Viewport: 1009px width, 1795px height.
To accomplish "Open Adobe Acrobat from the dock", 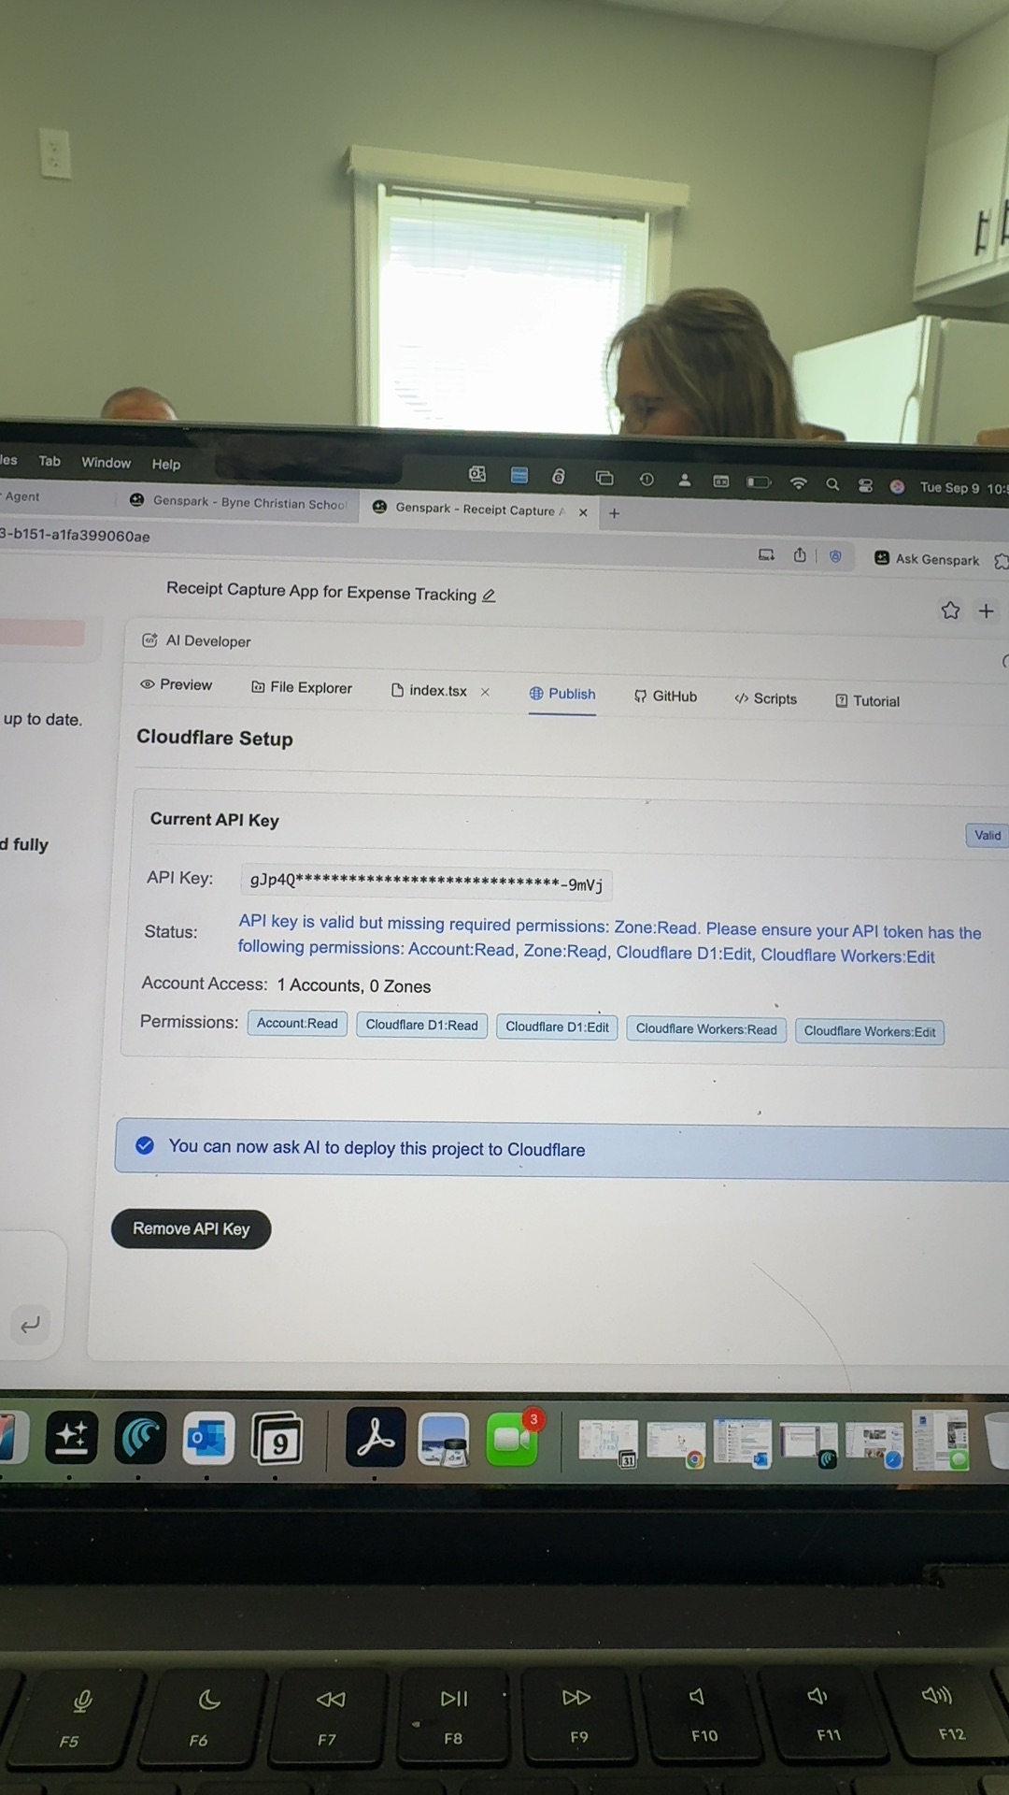I will [x=376, y=1437].
